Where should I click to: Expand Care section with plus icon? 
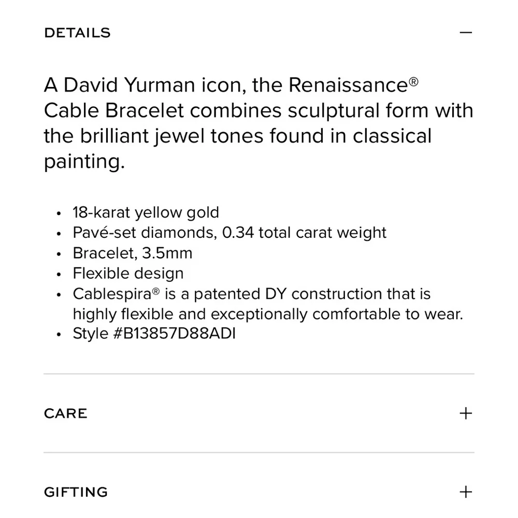(x=466, y=413)
